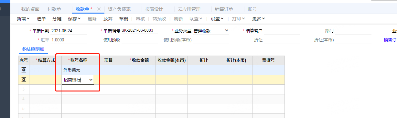The height and width of the screenshot is (118, 397).
Task: Click the 草稿 toolbar button
Action: click(x=123, y=19)
